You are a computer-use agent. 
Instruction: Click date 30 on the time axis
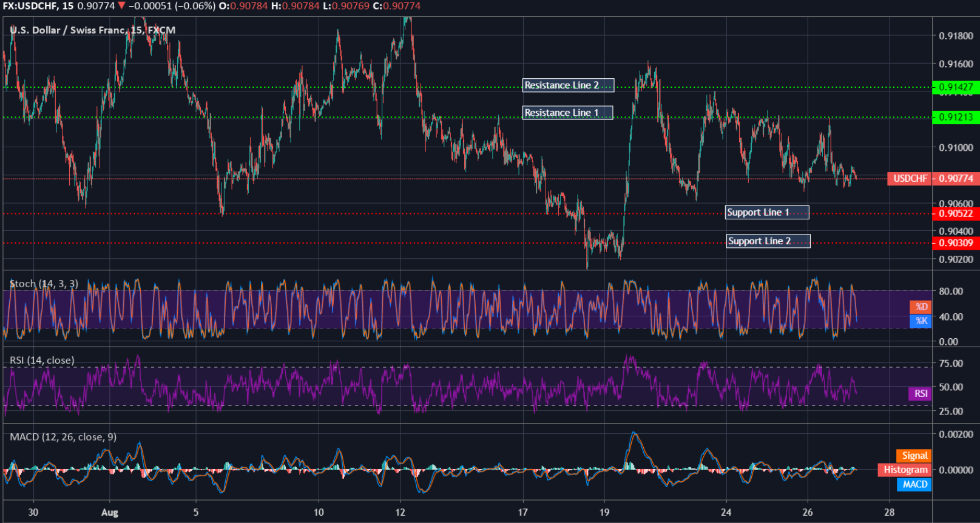[x=33, y=513]
